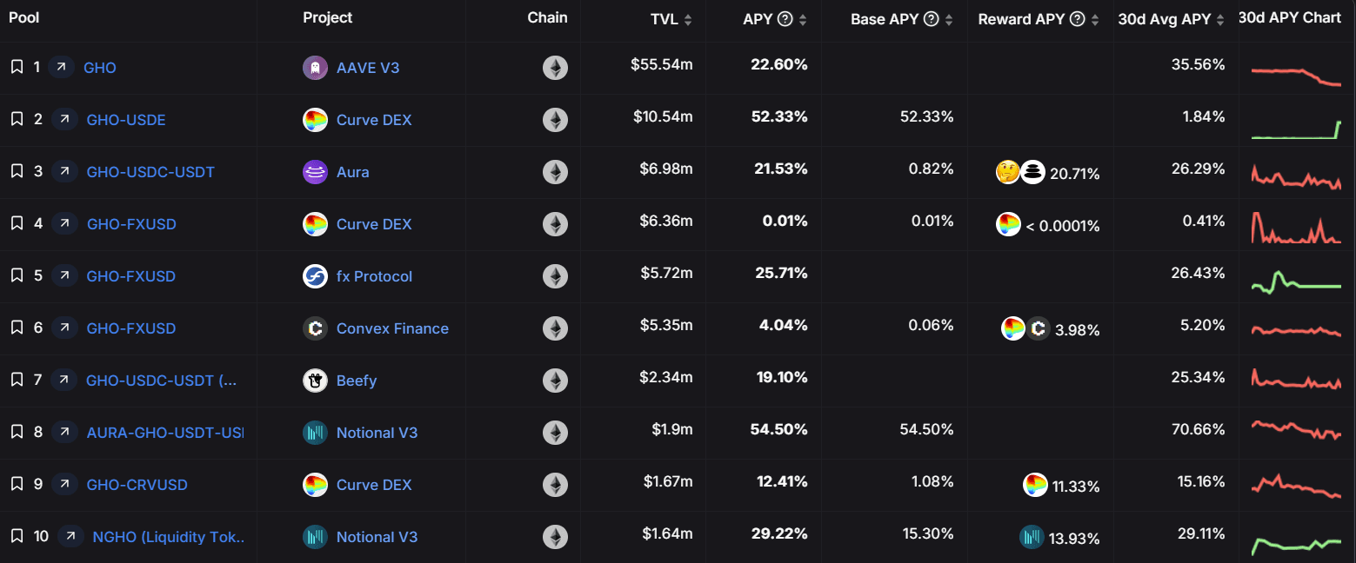Click the Beefy cow logo icon
Viewport: 1356px width, 563px height.
pos(315,381)
